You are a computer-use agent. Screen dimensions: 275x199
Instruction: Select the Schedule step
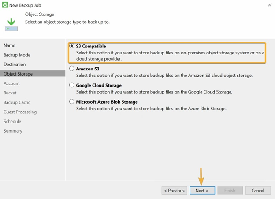[12, 121]
